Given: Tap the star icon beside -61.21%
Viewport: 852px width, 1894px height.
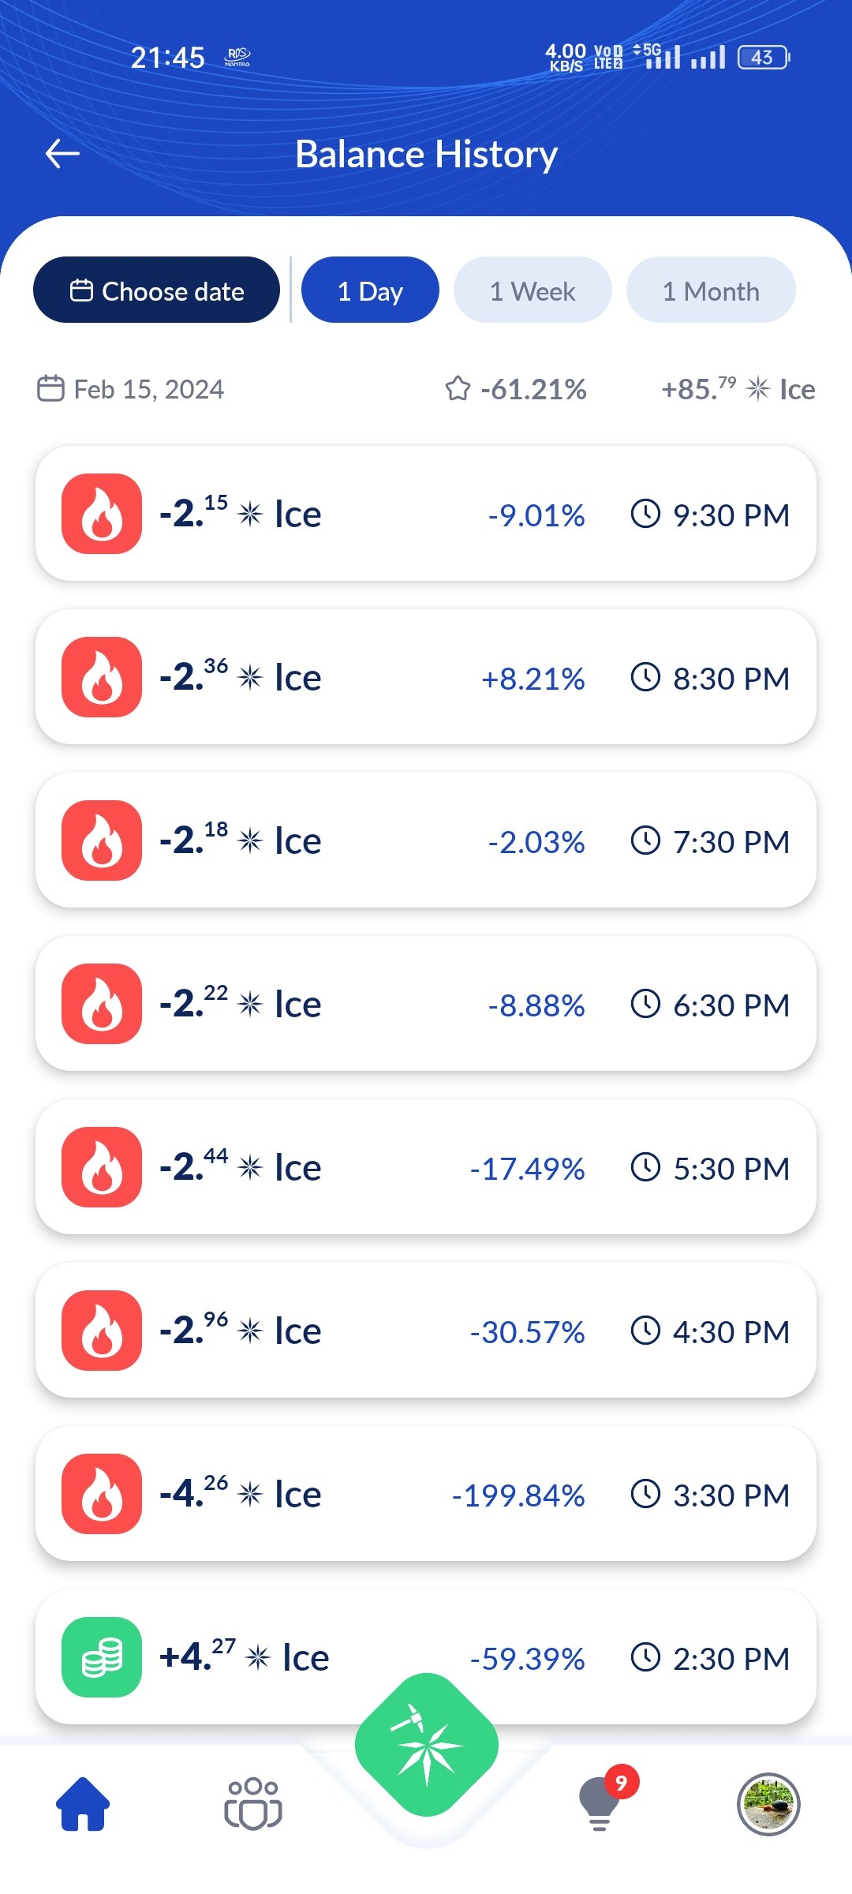Looking at the screenshot, I should [x=458, y=389].
